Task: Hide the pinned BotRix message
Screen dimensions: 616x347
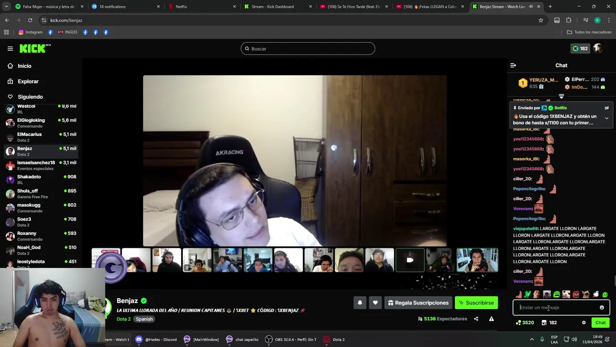Action: (x=606, y=108)
